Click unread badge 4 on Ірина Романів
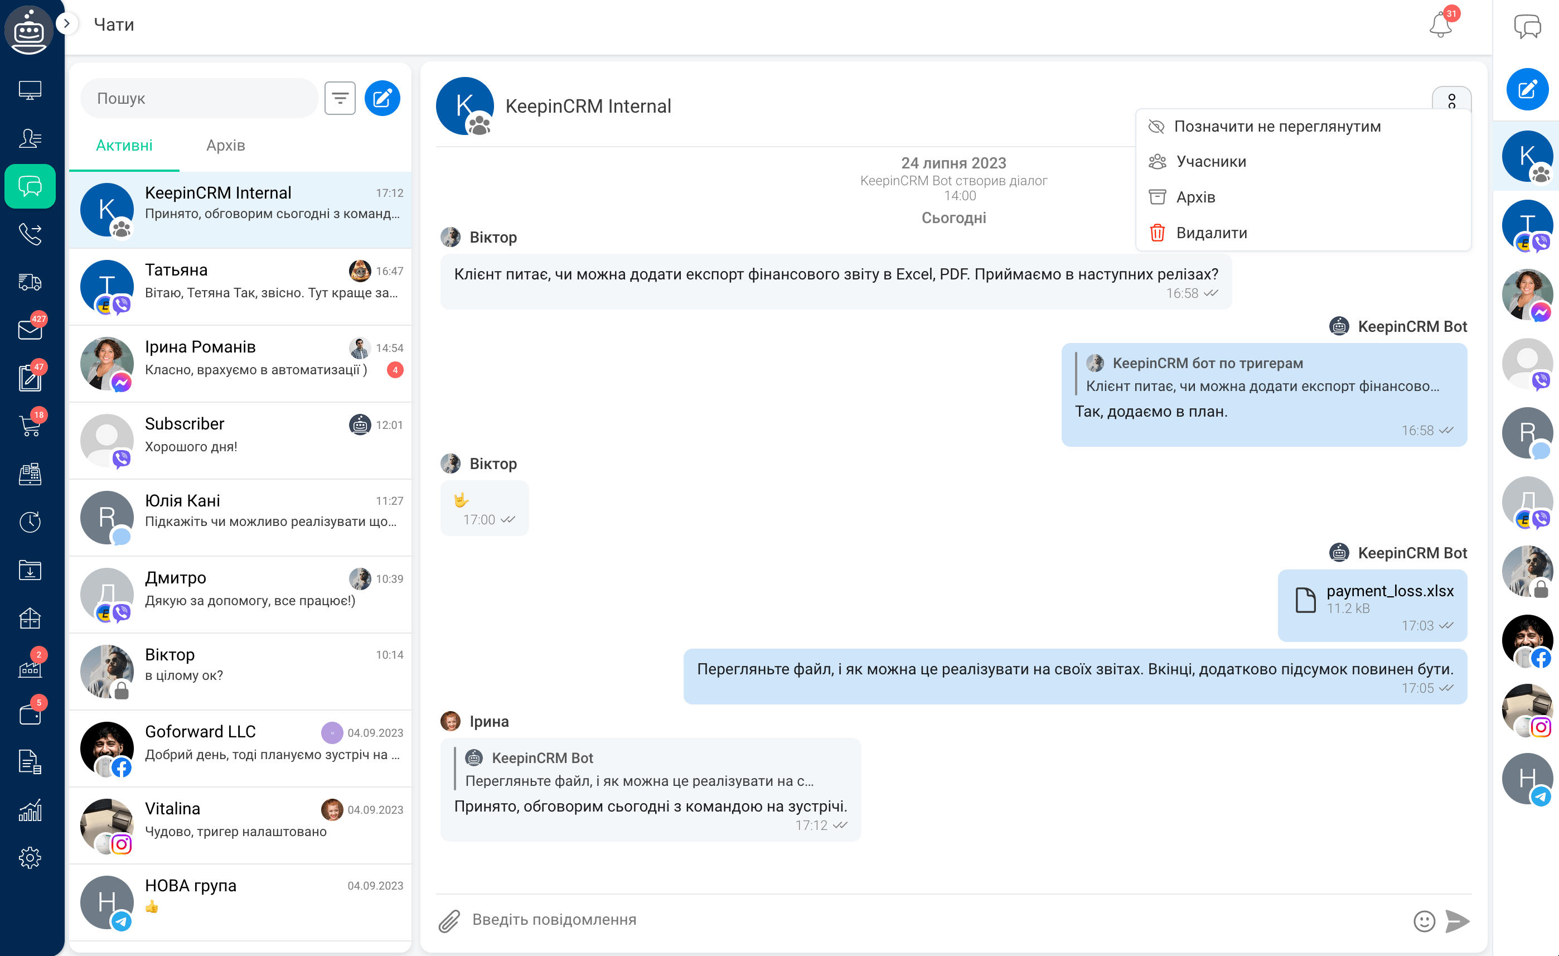The width and height of the screenshot is (1559, 956). tap(395, 370)
